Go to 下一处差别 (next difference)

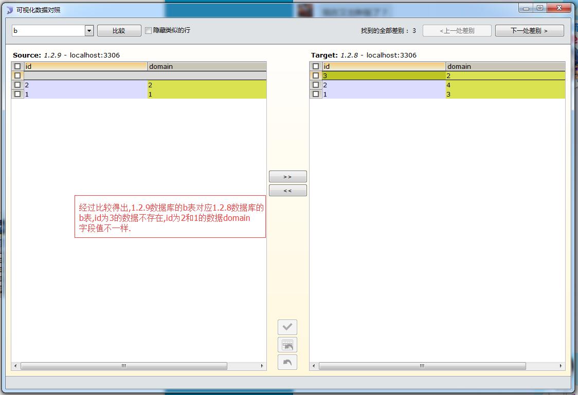click(x=529, y=31)
